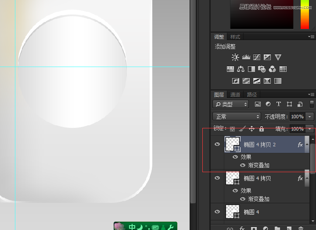
Task: Toggle IME half/full width moon button
Action: (140, 227)
